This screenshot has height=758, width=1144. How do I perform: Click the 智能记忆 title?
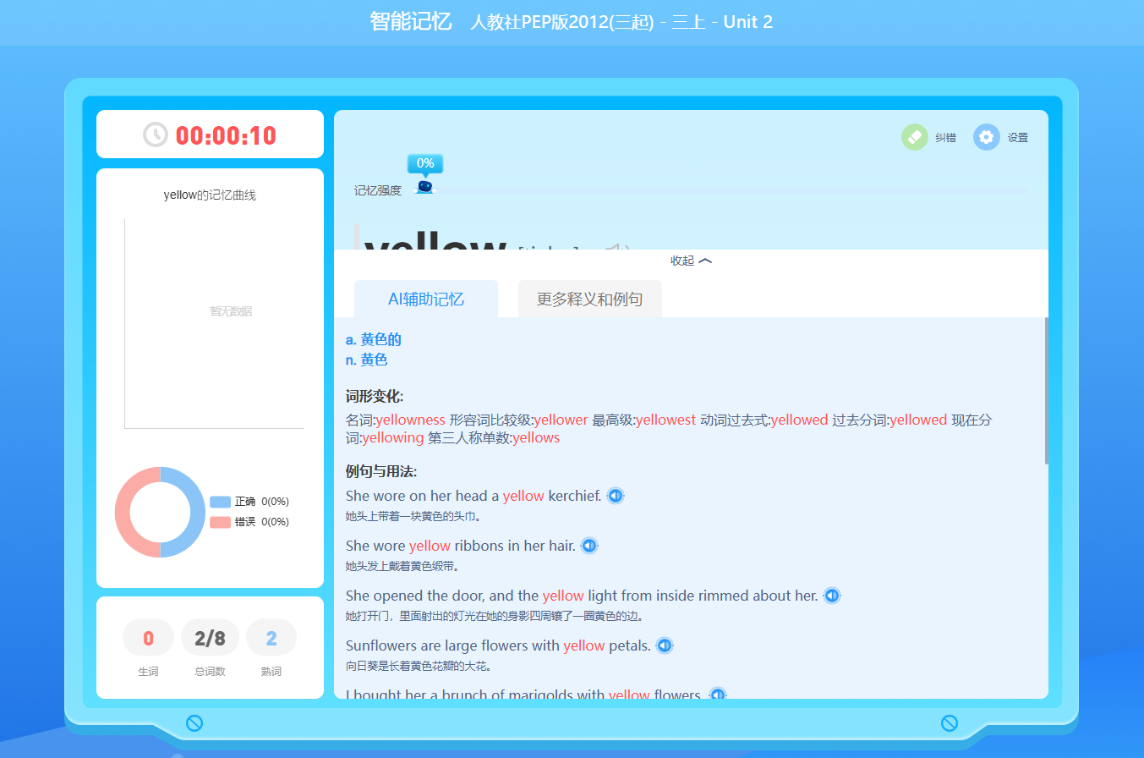tap(411, 21)
